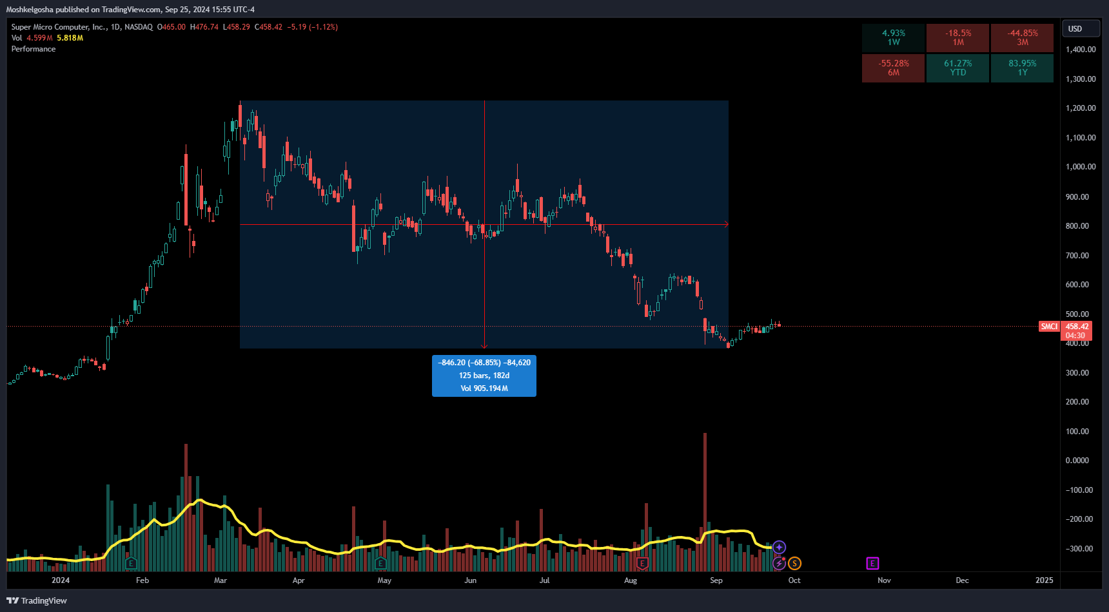Click the Oct label on time axis
Viewport: 1109px width, 612px height.
pos(794,580)
